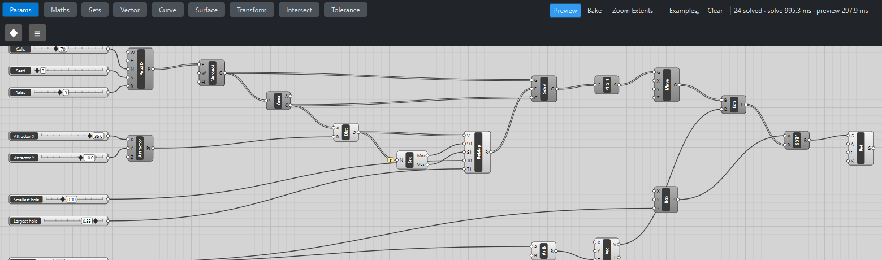Screen dimensions: 882x260
Task: Switch to the Sets tab
Action: coord(95,10)
